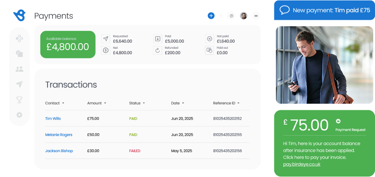375x177 pixels.
Task: Sort by Amount column arrow
Action: (105, 103)
